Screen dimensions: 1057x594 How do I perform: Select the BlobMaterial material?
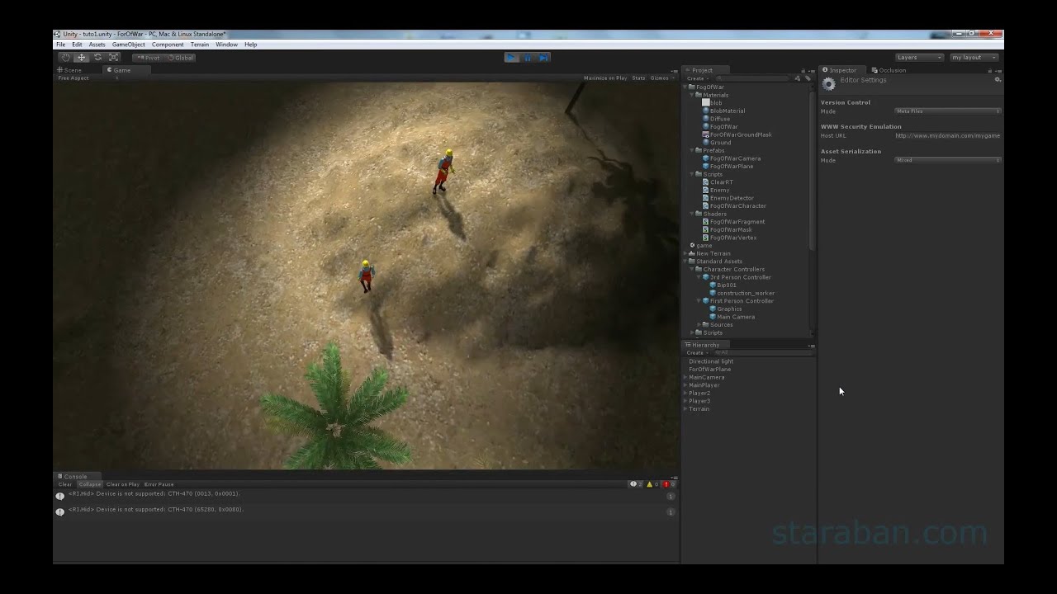point(723,111)
